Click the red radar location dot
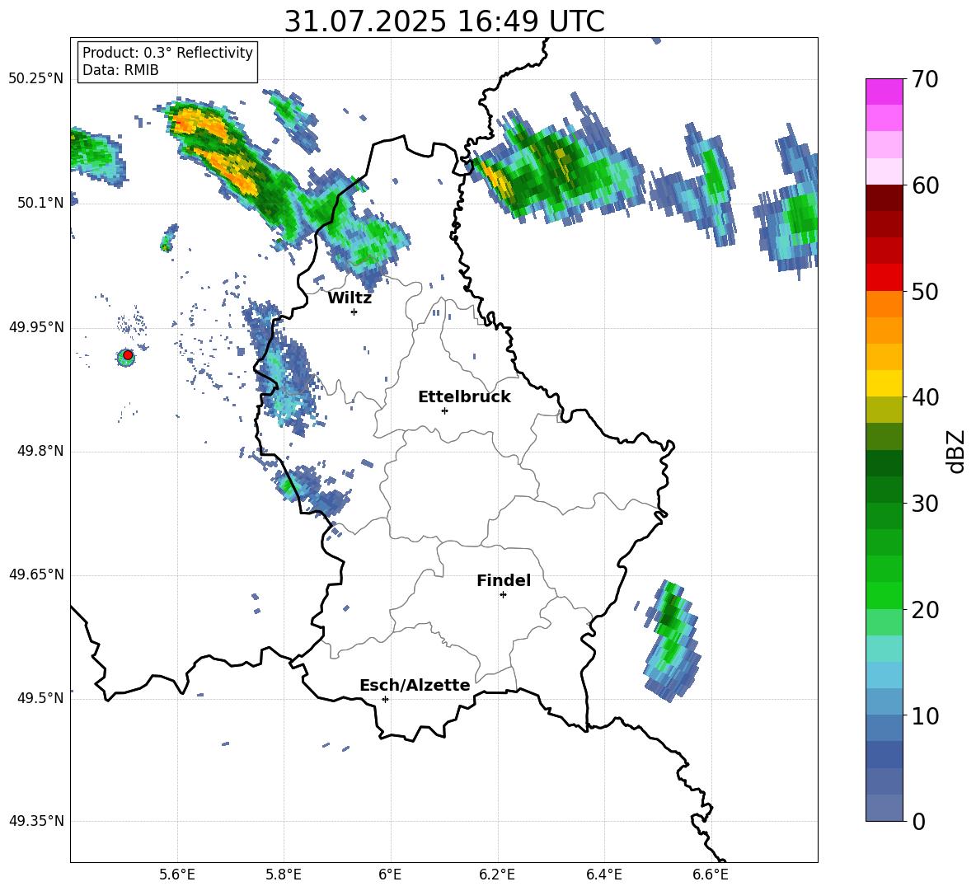Screen dimensions: 976x891 [x=128, y=355]
